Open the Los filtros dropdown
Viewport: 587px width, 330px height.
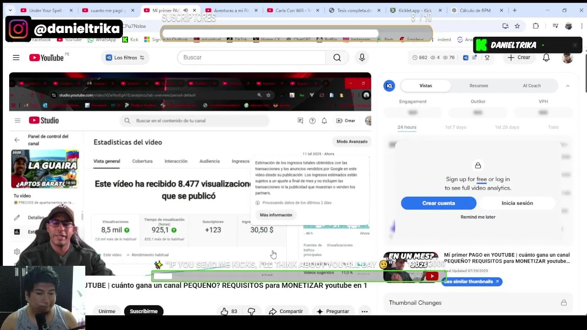click(x=125, y=57)
